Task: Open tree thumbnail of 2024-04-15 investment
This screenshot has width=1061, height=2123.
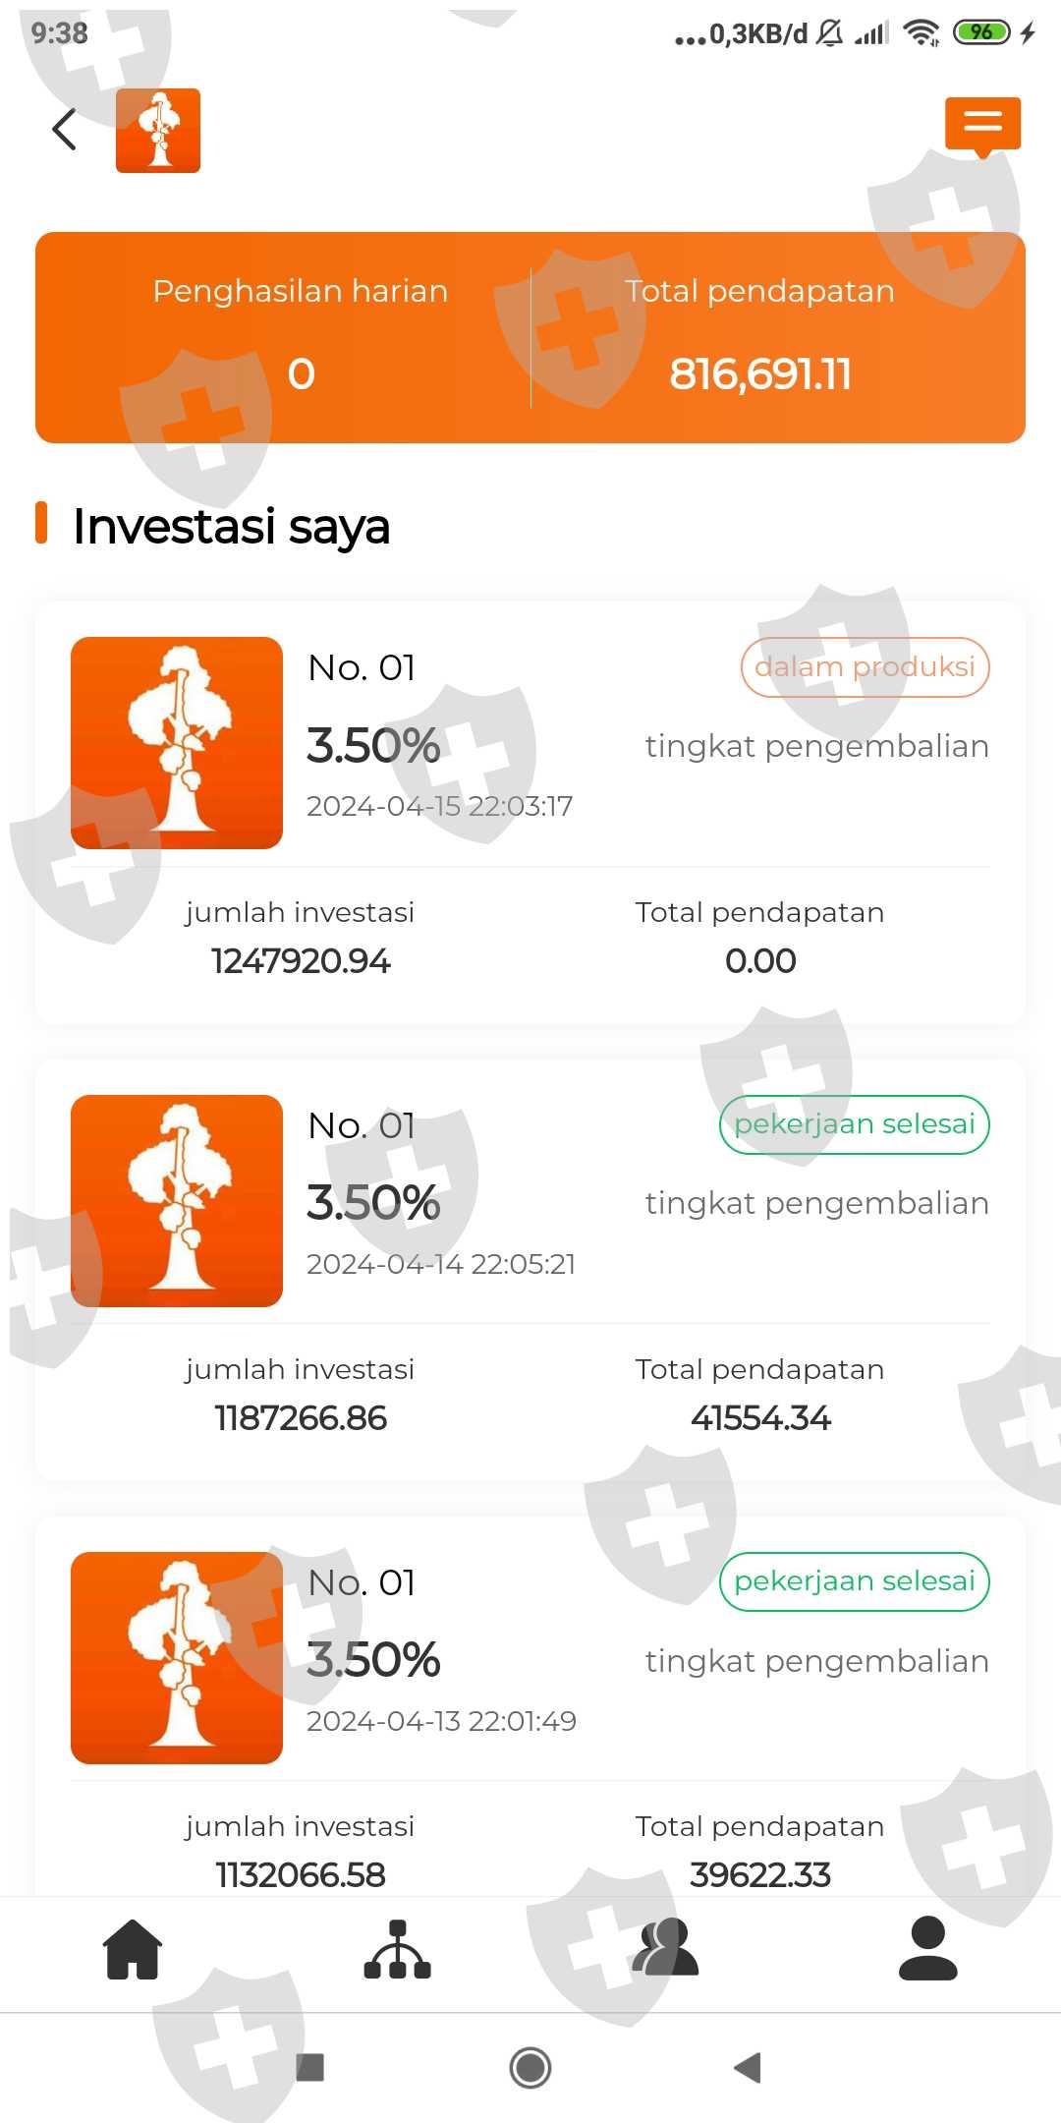Action: pos(177,743)
